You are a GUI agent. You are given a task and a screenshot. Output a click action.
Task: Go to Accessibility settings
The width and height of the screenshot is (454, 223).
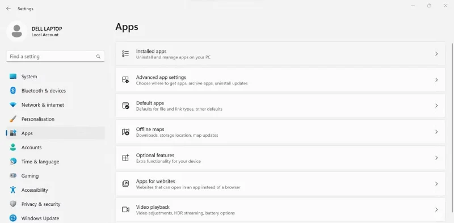pos(55,190)
